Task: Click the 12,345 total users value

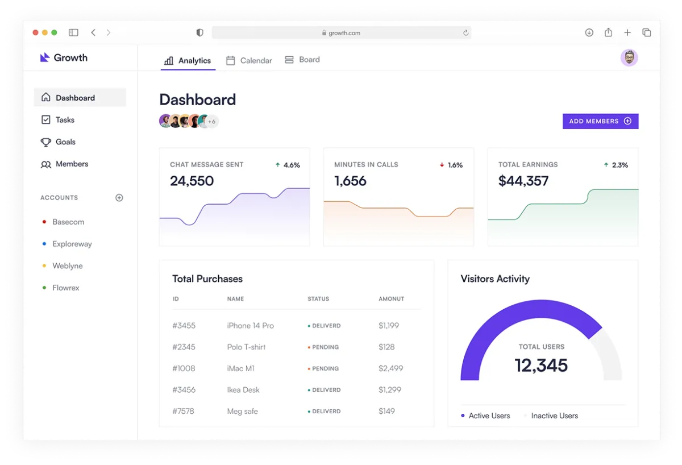Action: click(x=541, y=366)
